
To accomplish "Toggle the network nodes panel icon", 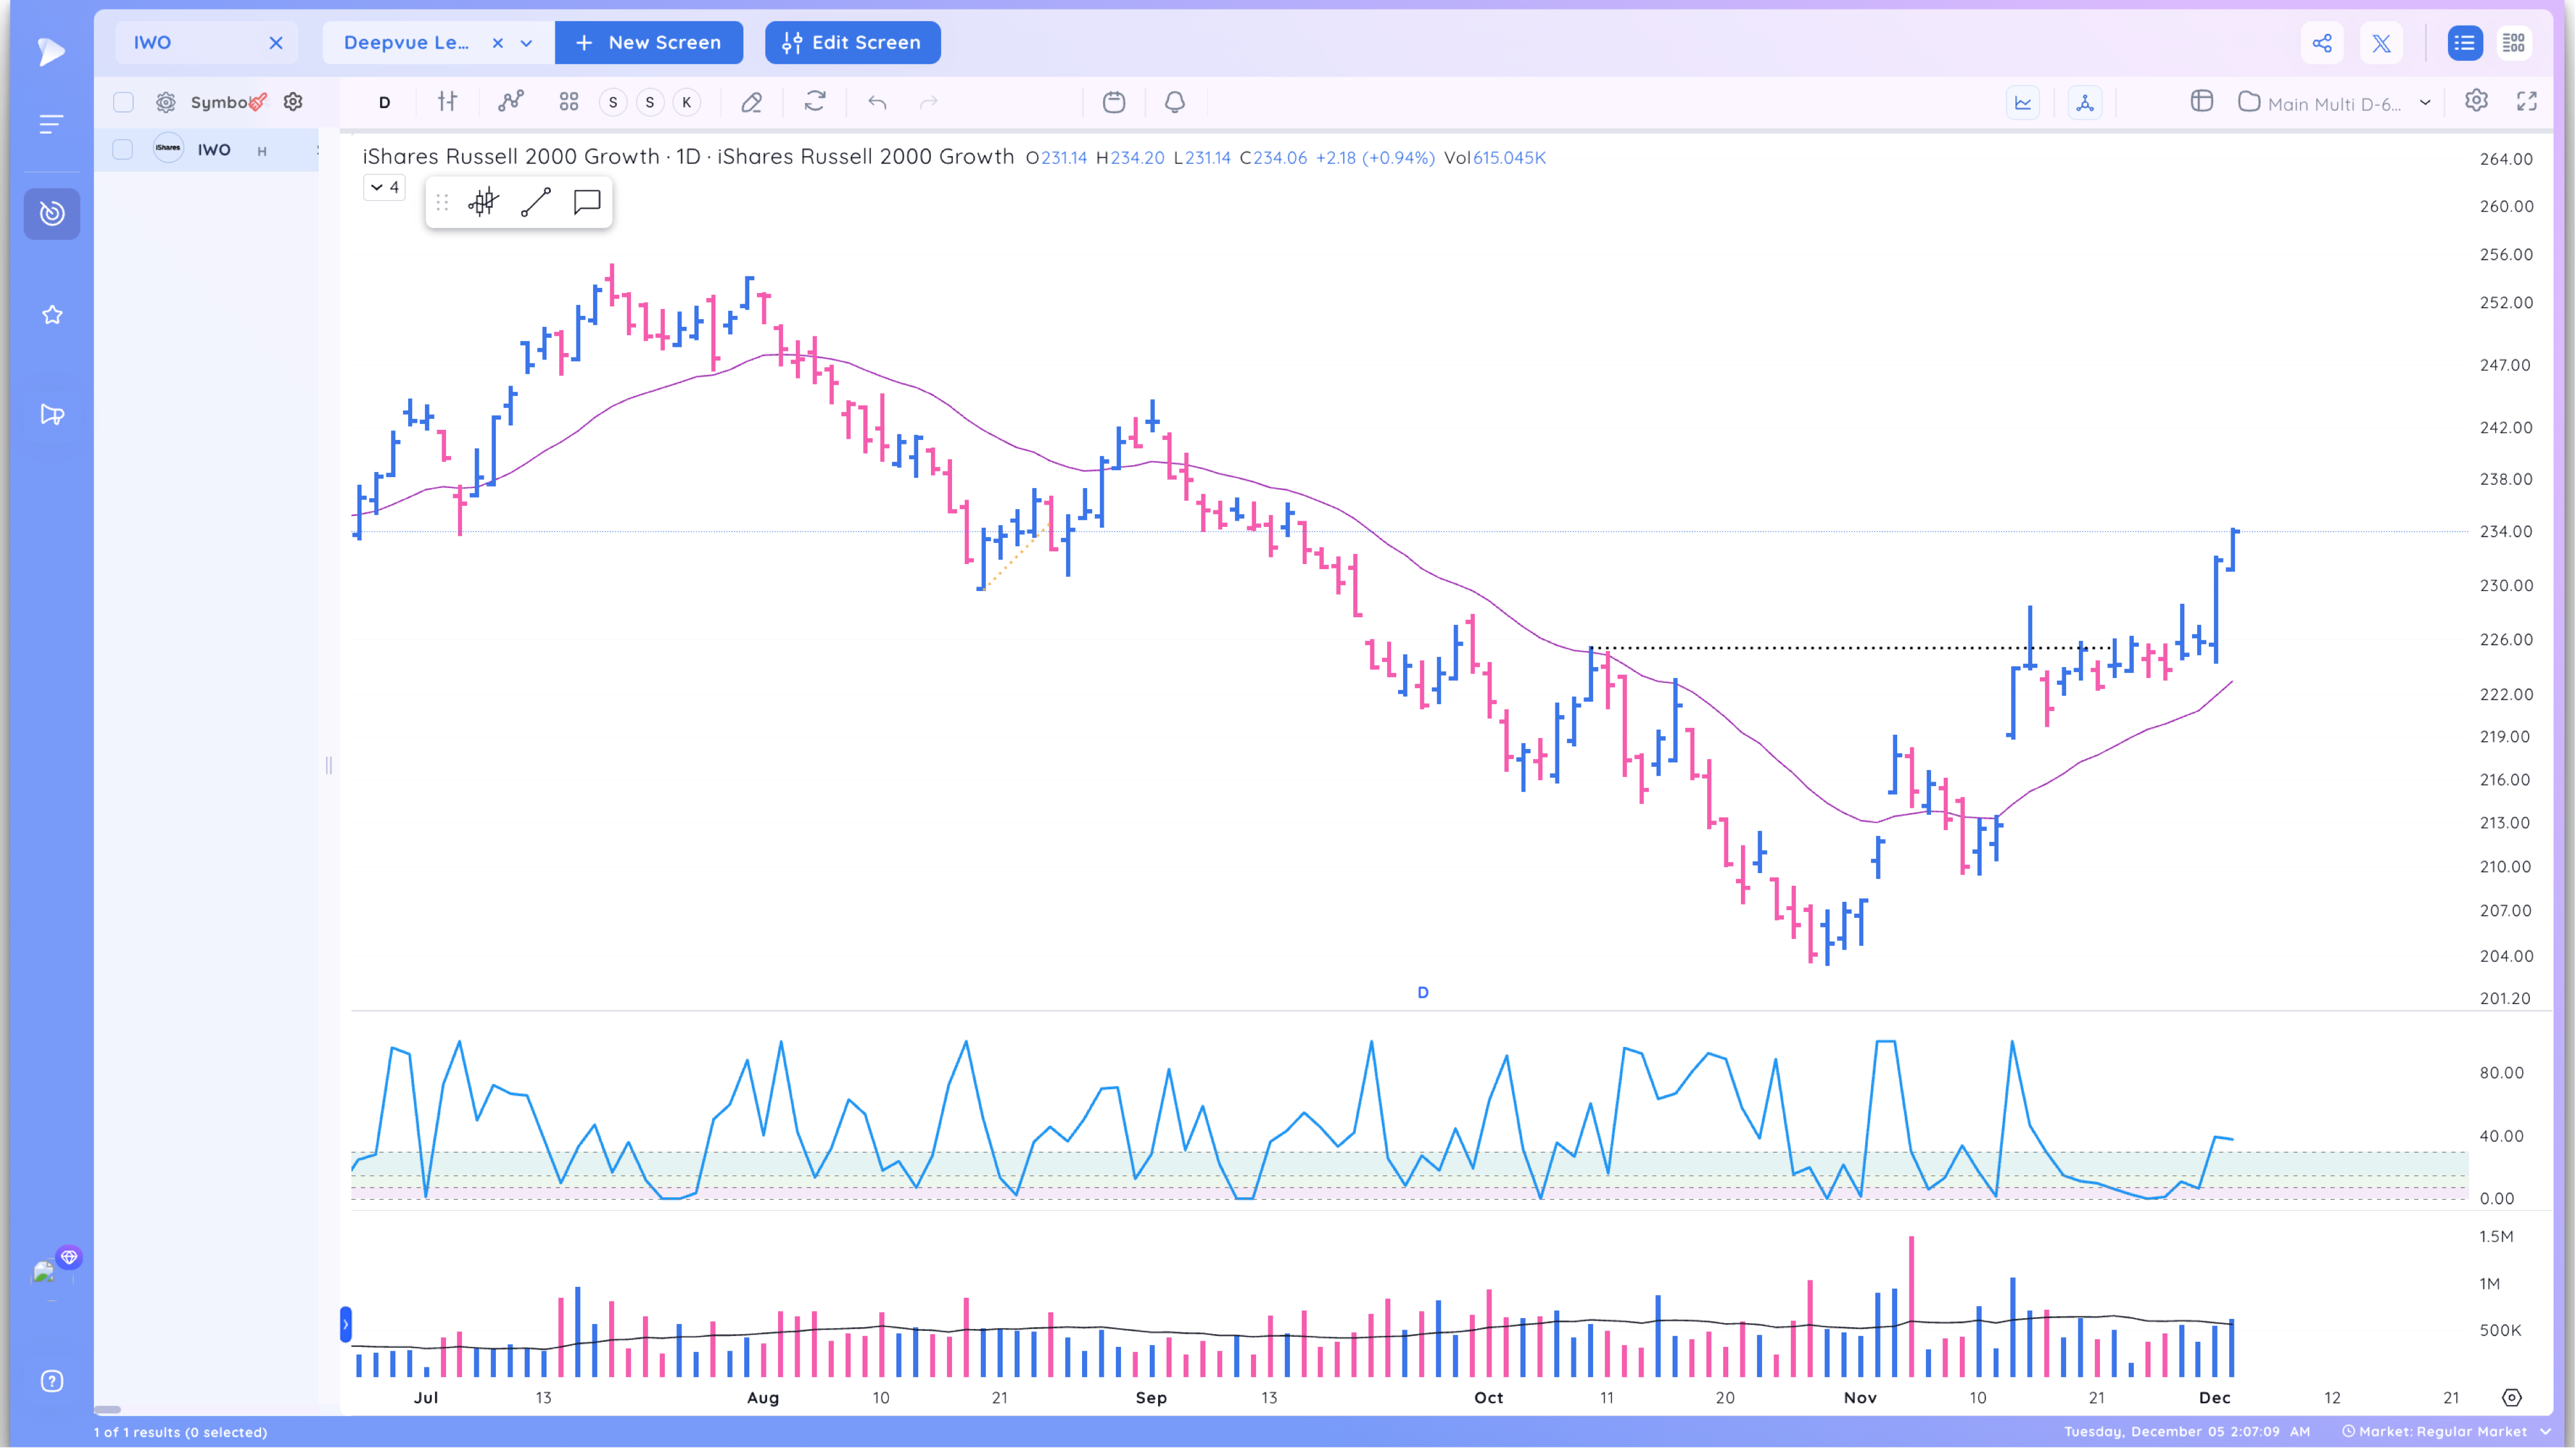I will tap(2085, 102).
